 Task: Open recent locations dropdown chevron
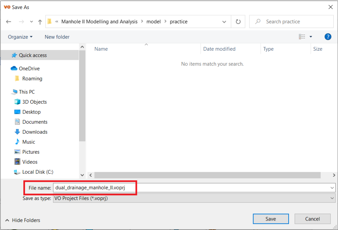(x=31, y=22)
